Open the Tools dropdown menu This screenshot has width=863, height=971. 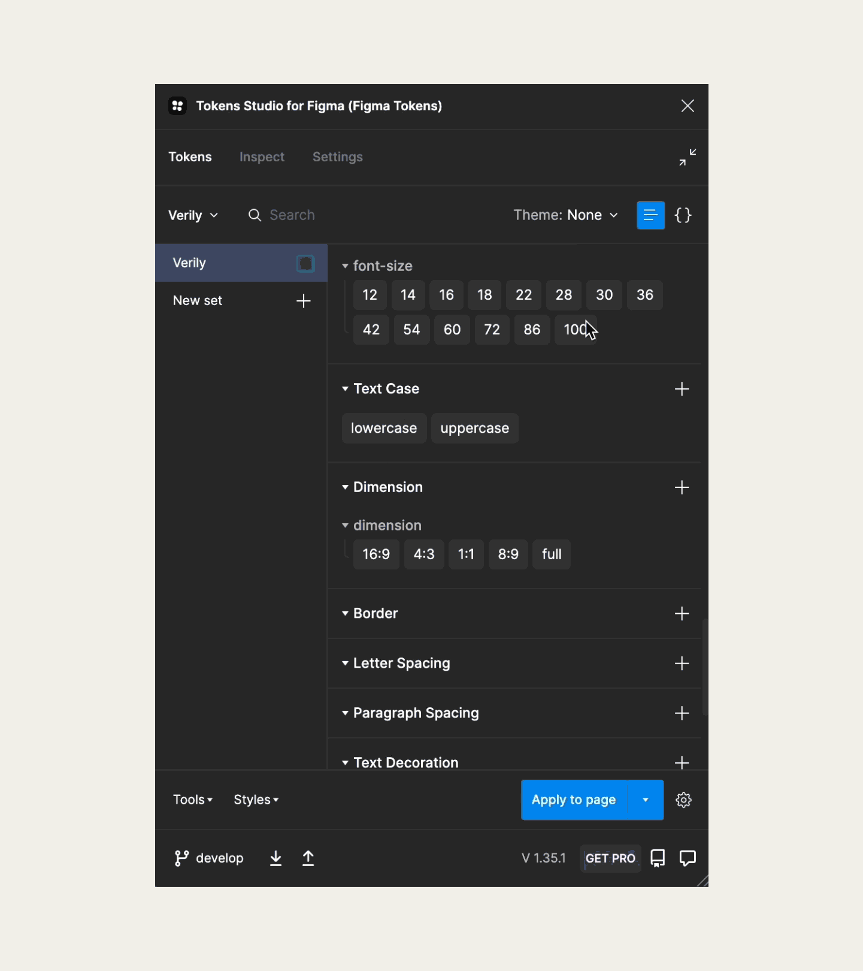coord(193,800)
